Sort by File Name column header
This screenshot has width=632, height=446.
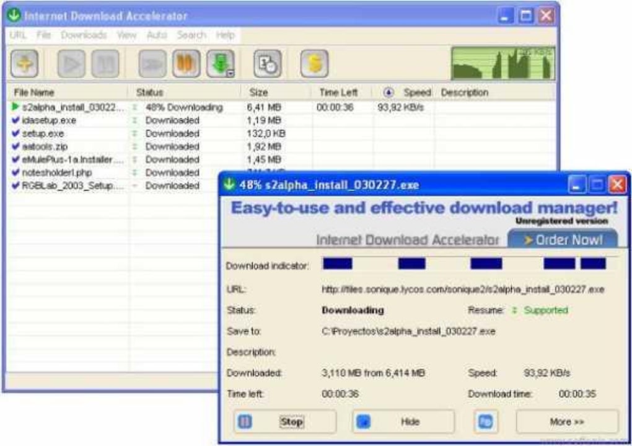coord(68,92)
